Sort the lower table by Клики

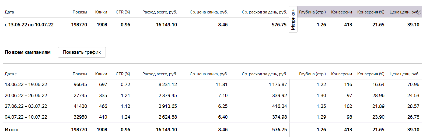(x=101, y=74)
